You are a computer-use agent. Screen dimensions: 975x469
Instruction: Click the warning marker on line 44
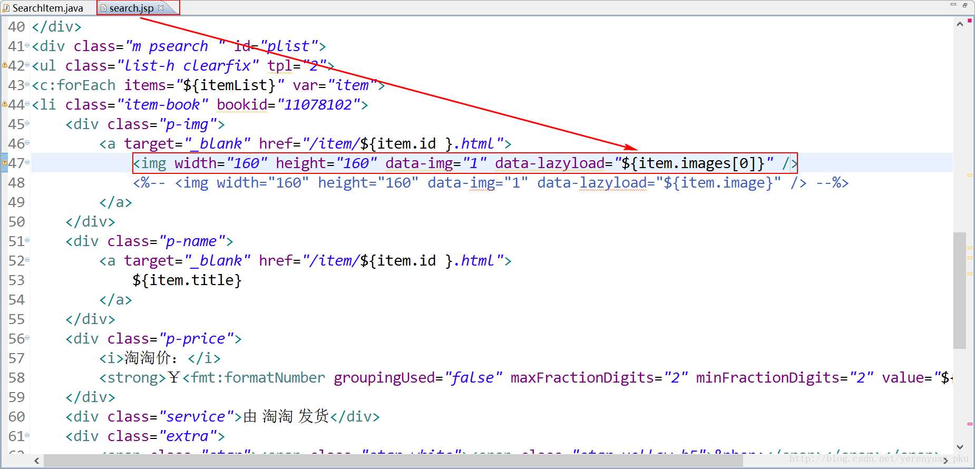pyautogui.click(x=5, y=104)
